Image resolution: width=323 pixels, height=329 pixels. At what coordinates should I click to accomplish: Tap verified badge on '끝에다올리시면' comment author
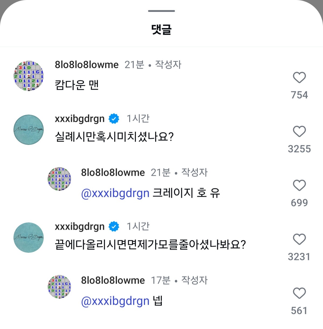(x=114, y=227)
